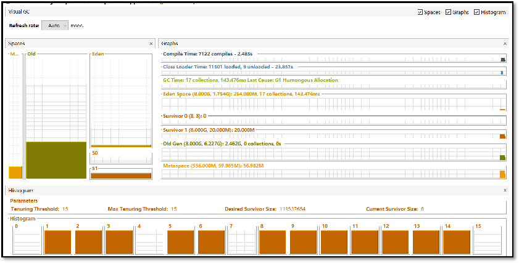Viewport: 519px width, 263px height.
Task: Close the Spaces panel
Action: pos(151,44)
